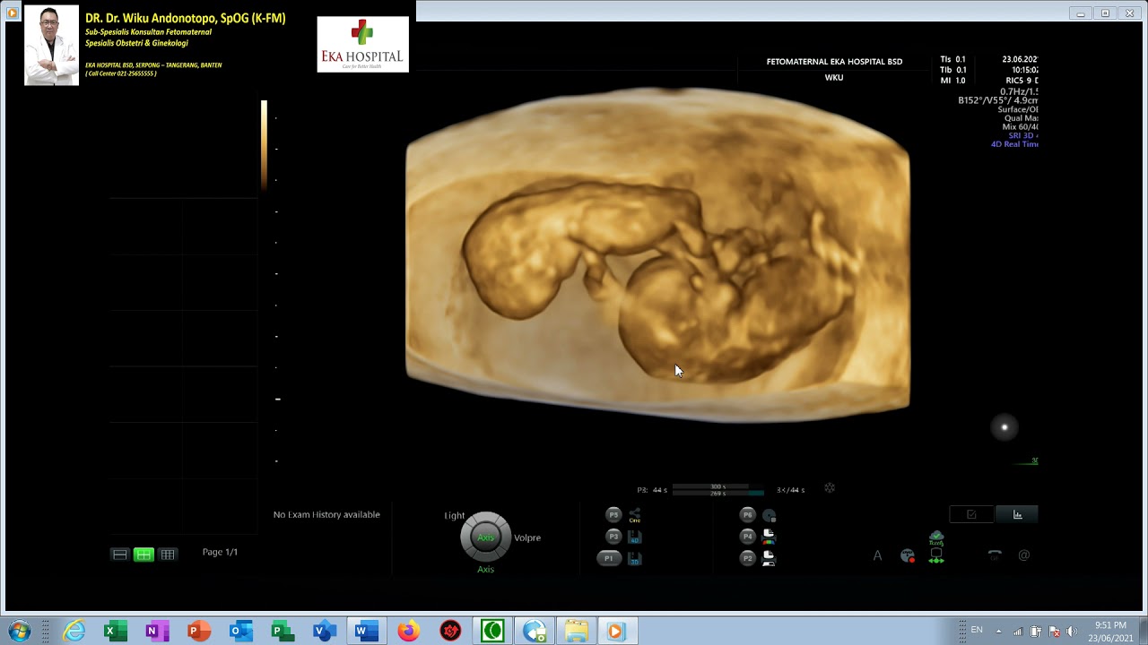
Task: Open Outlook from the taskbar
Action: pyautogui.click(x=240, y=632)
